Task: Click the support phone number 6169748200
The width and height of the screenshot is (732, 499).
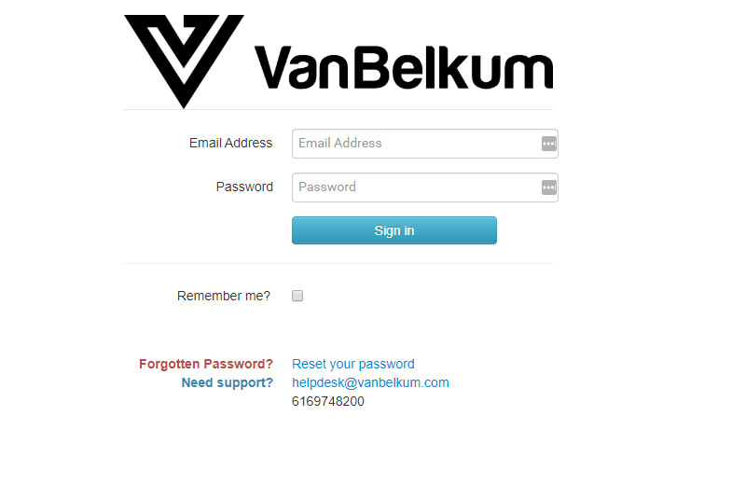Action: click(327, 401)
